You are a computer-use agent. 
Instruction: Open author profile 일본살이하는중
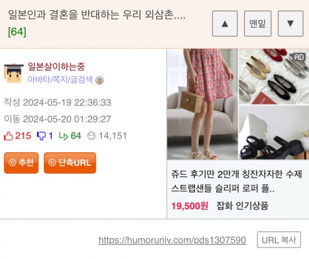56,66
